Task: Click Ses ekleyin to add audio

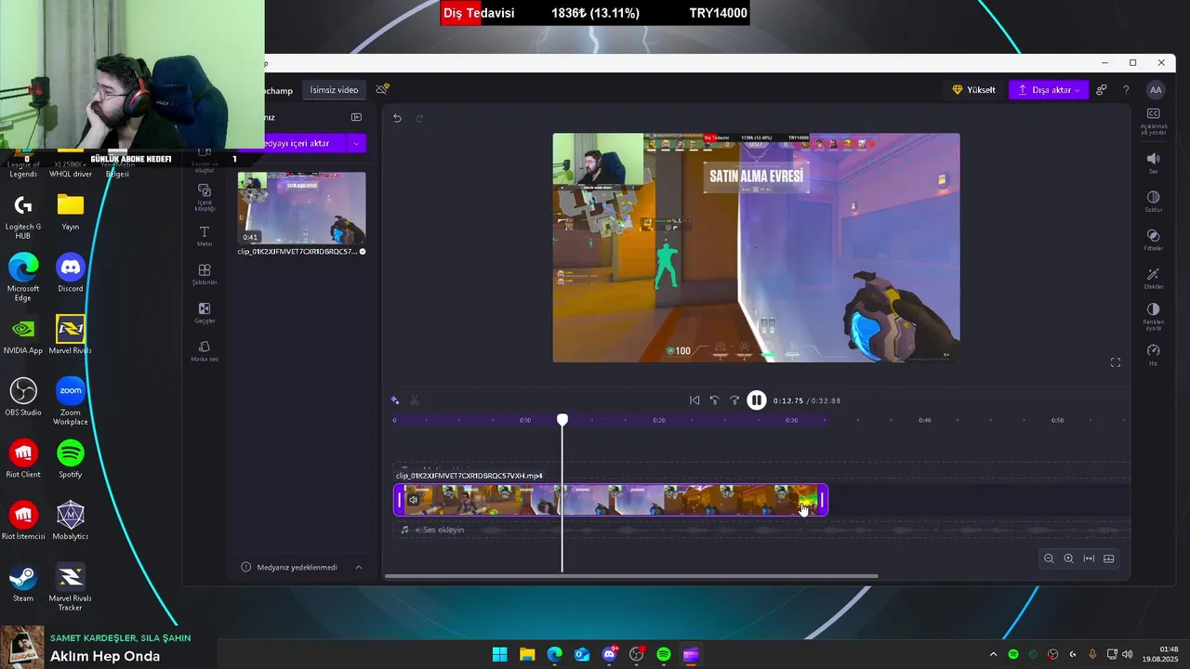Action: (440, 530)
